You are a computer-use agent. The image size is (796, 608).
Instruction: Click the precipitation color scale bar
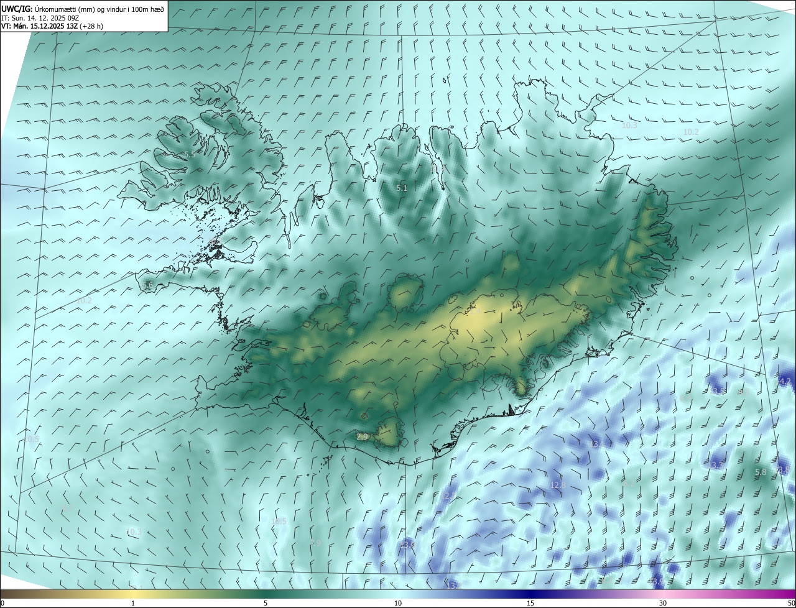pos(398,594)
